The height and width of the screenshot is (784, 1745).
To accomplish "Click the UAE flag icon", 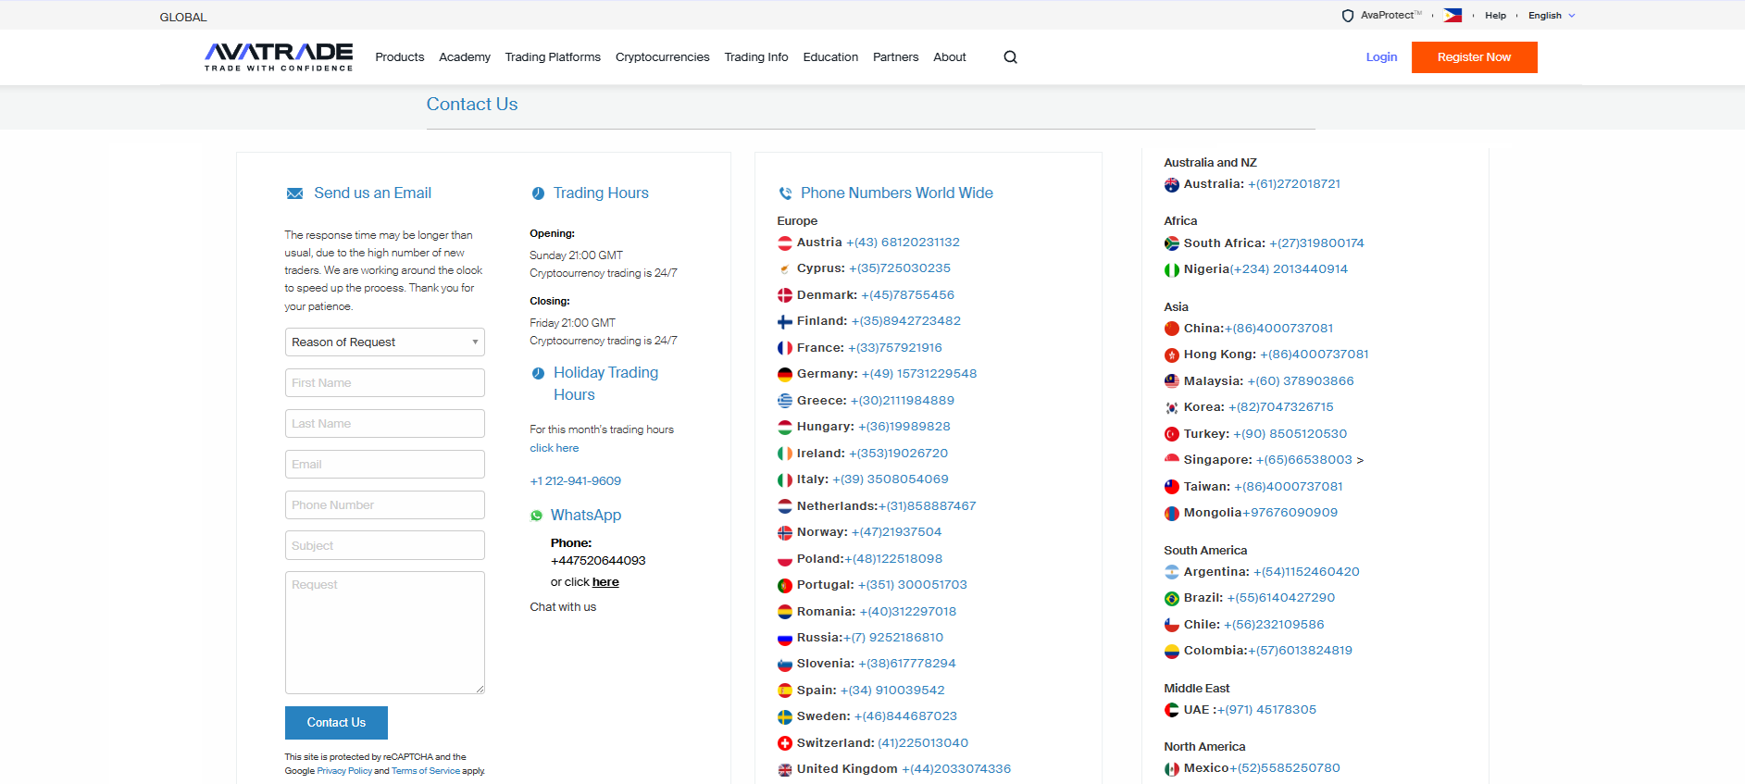I will (x=1171, y=710).
